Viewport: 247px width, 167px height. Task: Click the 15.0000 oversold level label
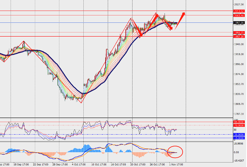pyautogui.click(x=239, y=138)
